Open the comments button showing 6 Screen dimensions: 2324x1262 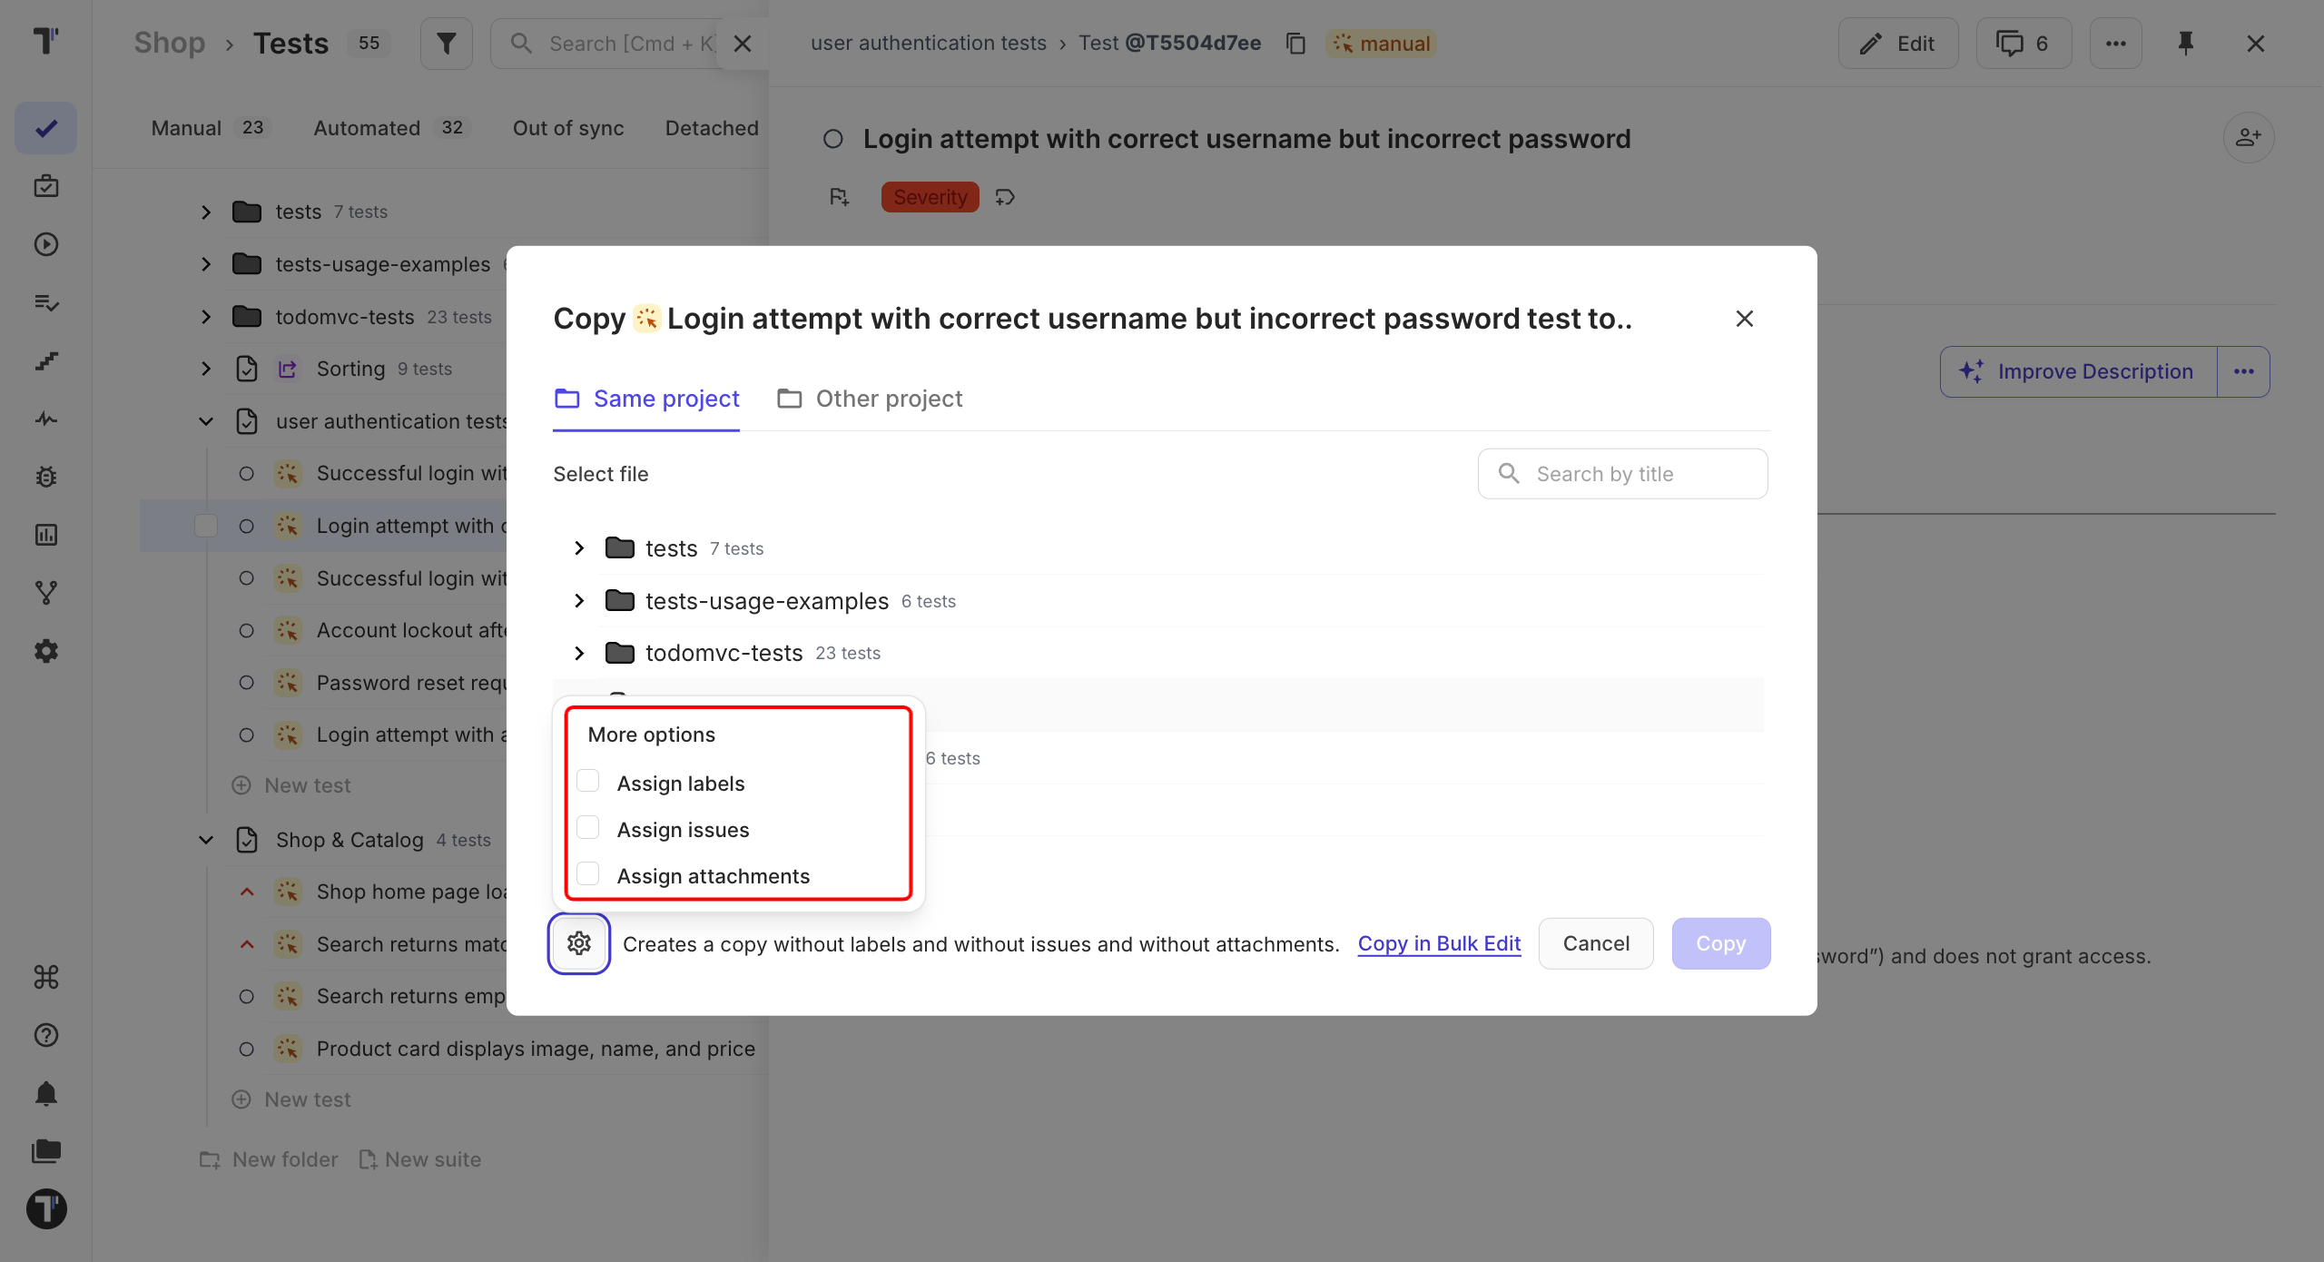(x=2024, y=44)
